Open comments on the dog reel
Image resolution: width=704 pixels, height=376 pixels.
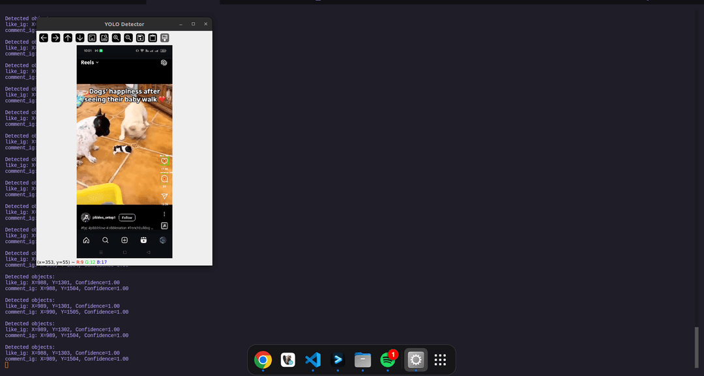click(164, 179)
